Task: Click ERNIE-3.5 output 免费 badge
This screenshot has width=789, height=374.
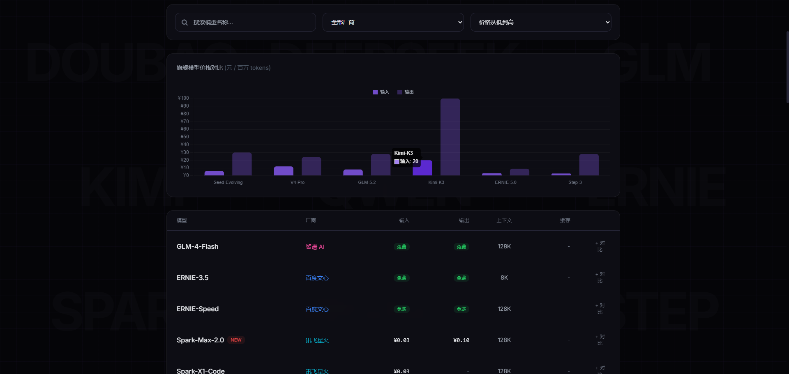Action: (x=461, y=278)
